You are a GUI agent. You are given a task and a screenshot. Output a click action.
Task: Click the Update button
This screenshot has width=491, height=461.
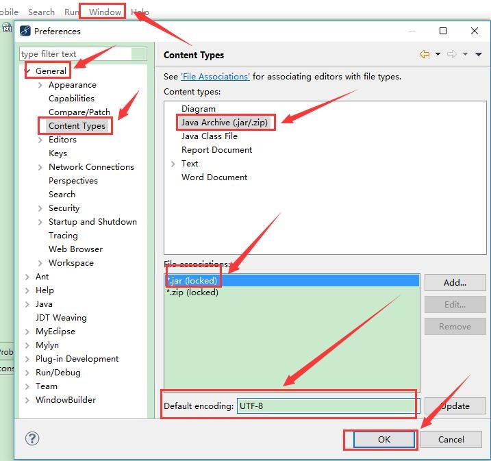pos(455,406)
